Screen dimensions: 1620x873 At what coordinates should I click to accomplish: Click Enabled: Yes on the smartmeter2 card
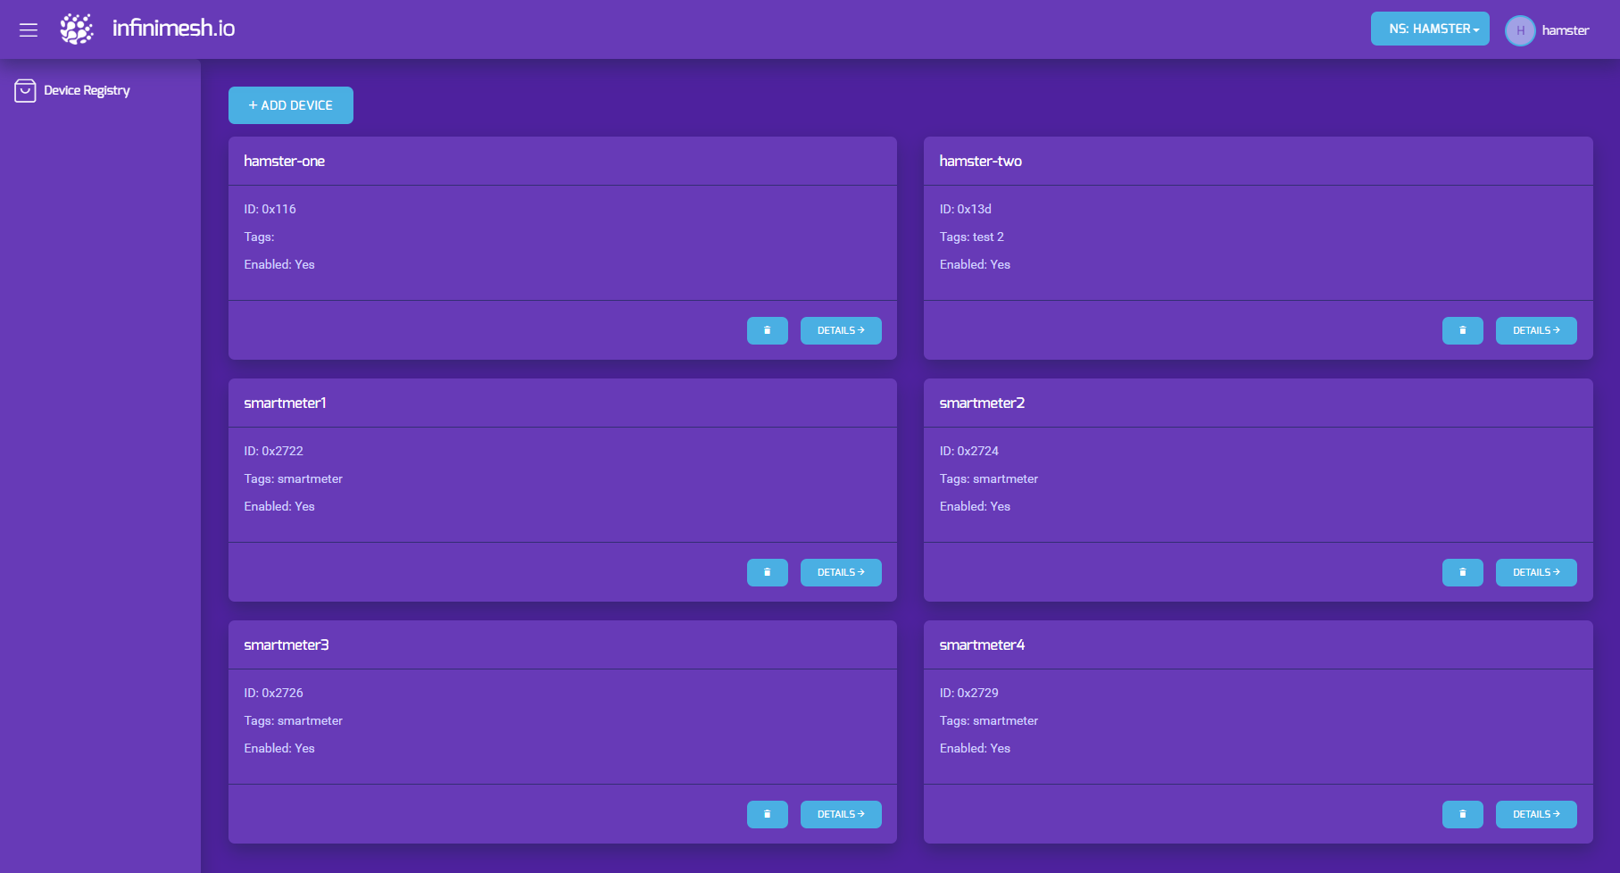point(975,506)
